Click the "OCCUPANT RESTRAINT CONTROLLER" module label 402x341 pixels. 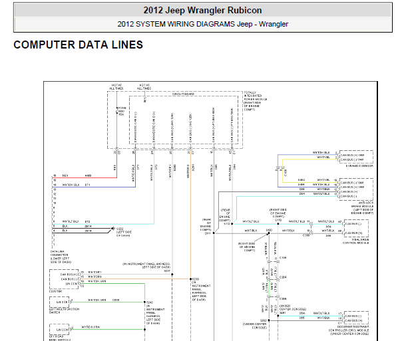[x=349, y=330]
